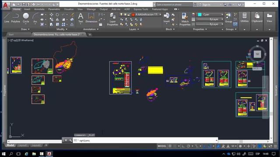Open new drawing tab with plus button
The height and width of the screenshot is (157, 280).
pyautogui.click(x=90, y=34)
